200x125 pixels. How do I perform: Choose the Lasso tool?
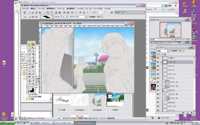[x=29, y=51]
